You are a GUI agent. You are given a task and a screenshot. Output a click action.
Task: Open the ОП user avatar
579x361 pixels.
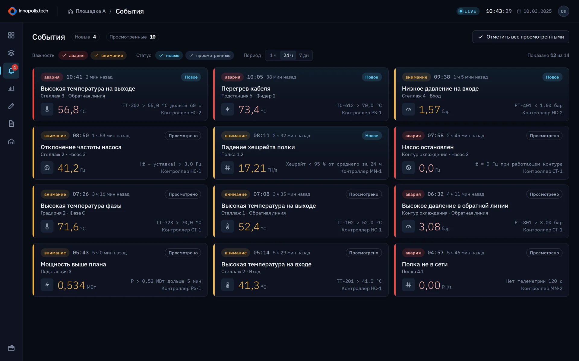coord(563,11)
